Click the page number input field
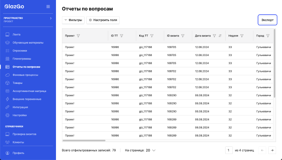 (x=229, y=150)
